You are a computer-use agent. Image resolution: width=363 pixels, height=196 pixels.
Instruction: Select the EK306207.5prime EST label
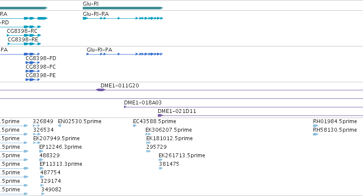tap(168, 130)
